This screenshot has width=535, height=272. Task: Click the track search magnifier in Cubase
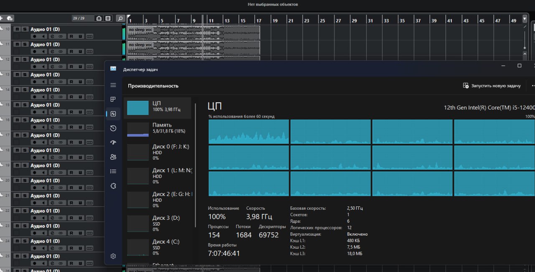(120, 18)
